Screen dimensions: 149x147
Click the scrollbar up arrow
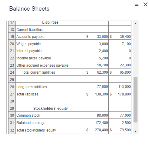tap(136, 24)
